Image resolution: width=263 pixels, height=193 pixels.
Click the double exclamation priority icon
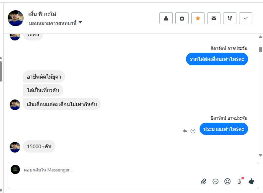(x=230, y=18)
